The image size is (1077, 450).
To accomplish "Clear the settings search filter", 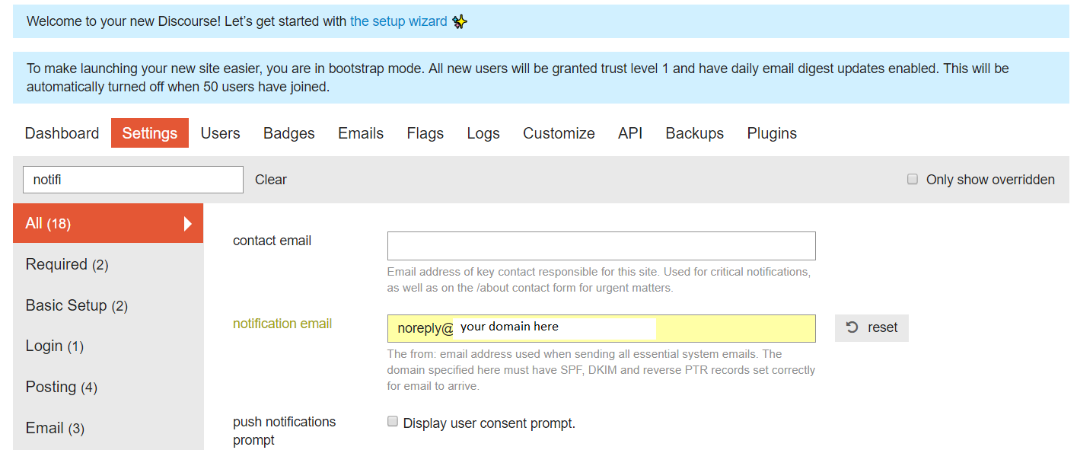I will [271, 180].
